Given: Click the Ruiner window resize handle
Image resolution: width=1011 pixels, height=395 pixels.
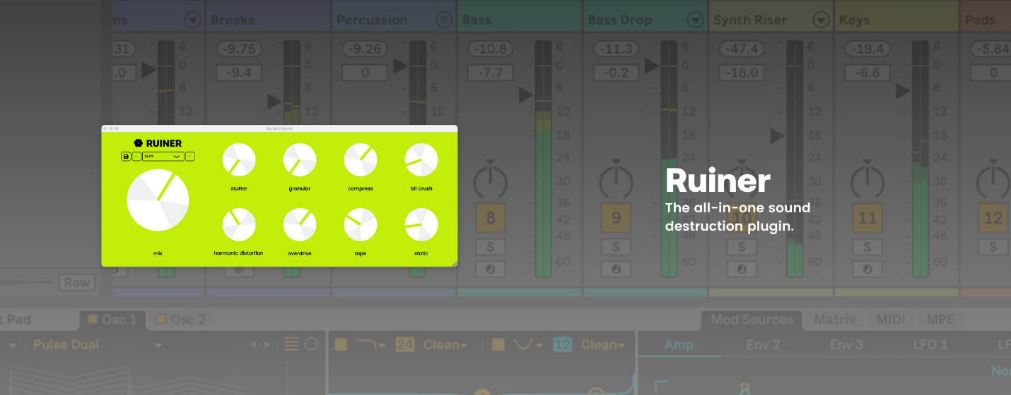Looking at the screenshot, I should 454,263.
